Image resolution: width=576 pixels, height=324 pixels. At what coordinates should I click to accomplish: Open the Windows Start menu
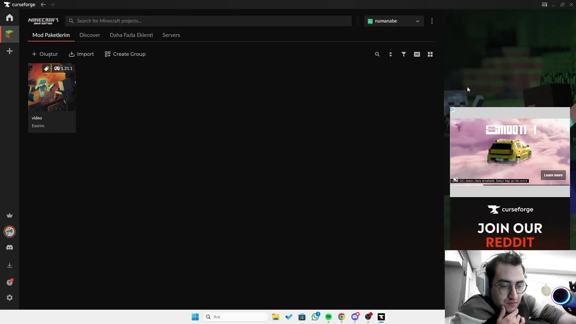pos(195,317)
